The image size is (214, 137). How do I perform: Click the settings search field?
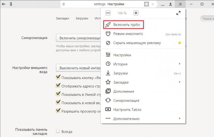[207, 19]
